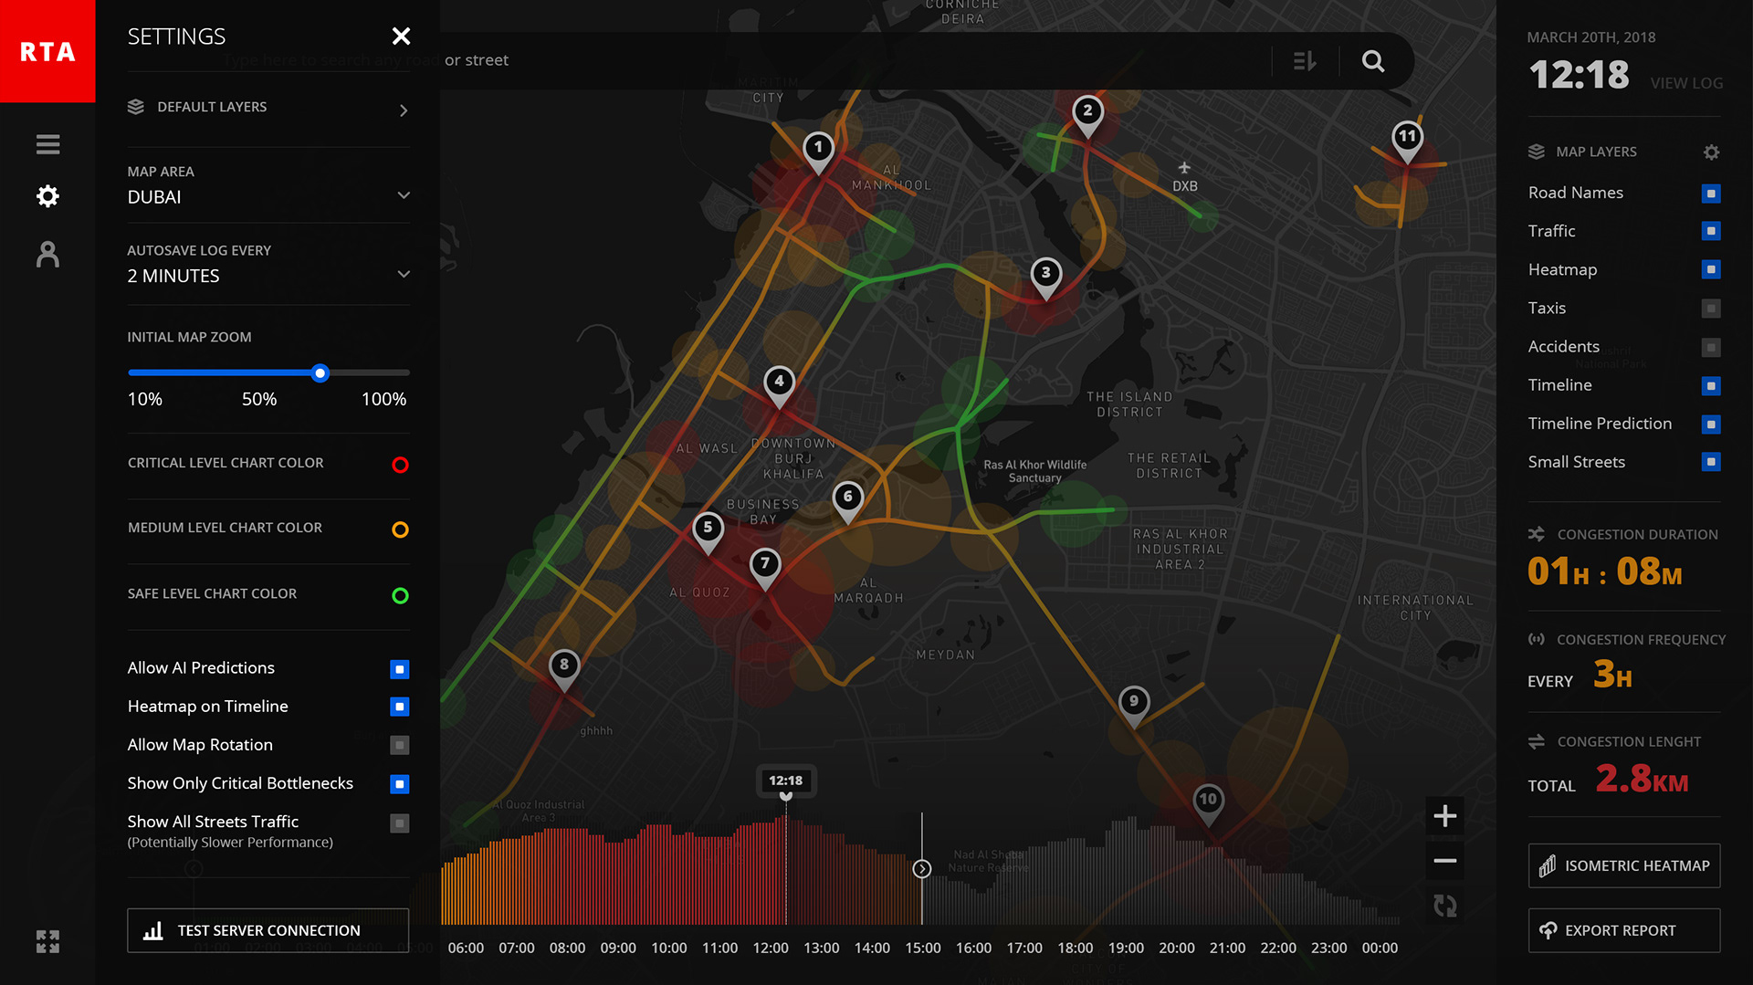Toggle the Timeline layer checkbox
This screenshot has height=985, width=1753.
(1711, 386)
